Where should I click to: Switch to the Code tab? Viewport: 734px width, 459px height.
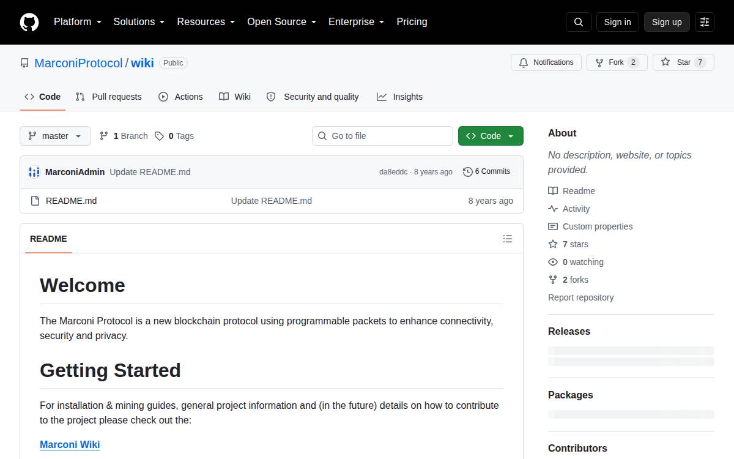43,97
